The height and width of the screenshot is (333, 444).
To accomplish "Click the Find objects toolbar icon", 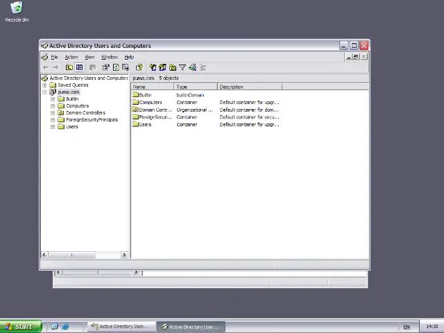I will point(193,67).
